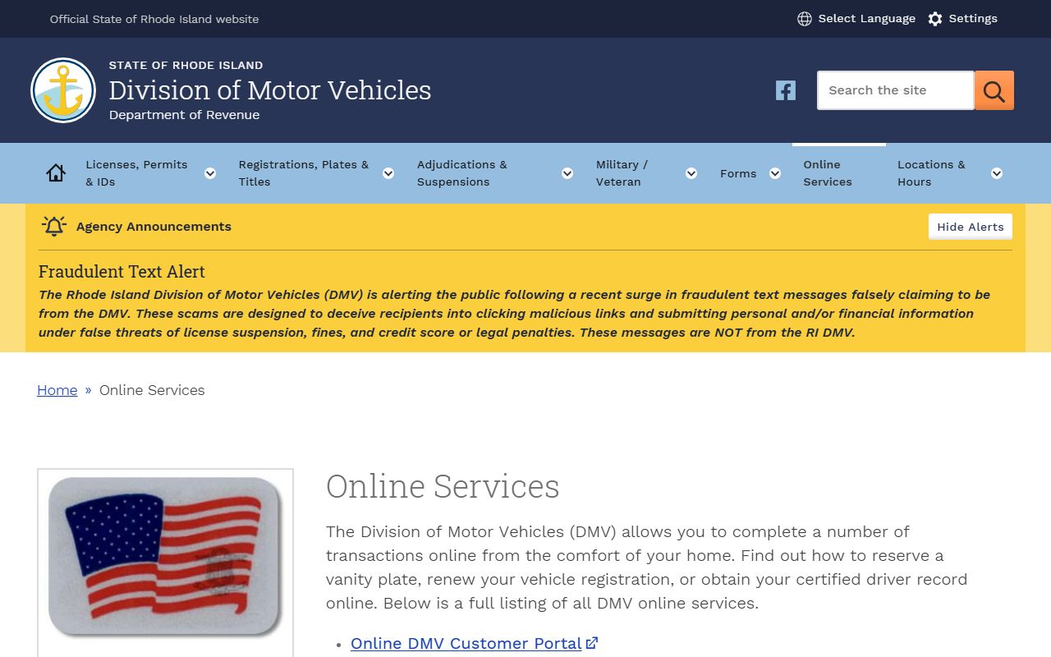Open the Online DMV Customer Portal link
The width and height of the screenshot is (1051, 657).
coord(466,643)
